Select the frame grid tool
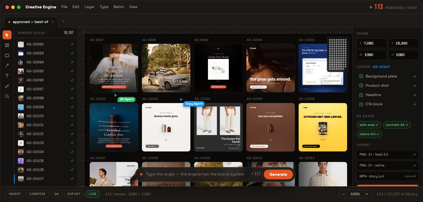This screenshot has width=423, height=202. (x=7, y=45)
